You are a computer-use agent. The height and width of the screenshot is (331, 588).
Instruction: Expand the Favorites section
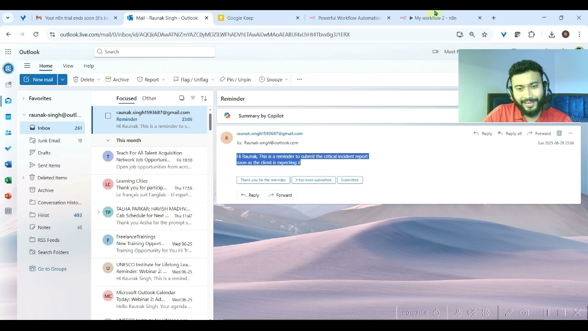pos(23,98)
